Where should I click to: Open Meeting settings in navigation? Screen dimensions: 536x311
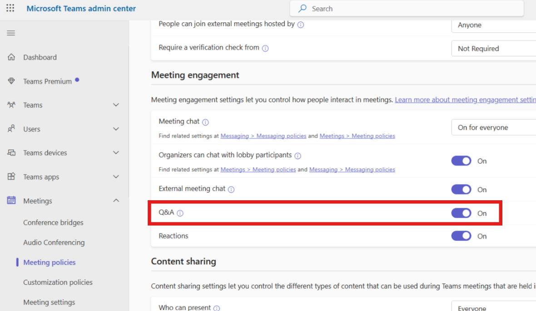pyautogui.click(x=49, y=302)
